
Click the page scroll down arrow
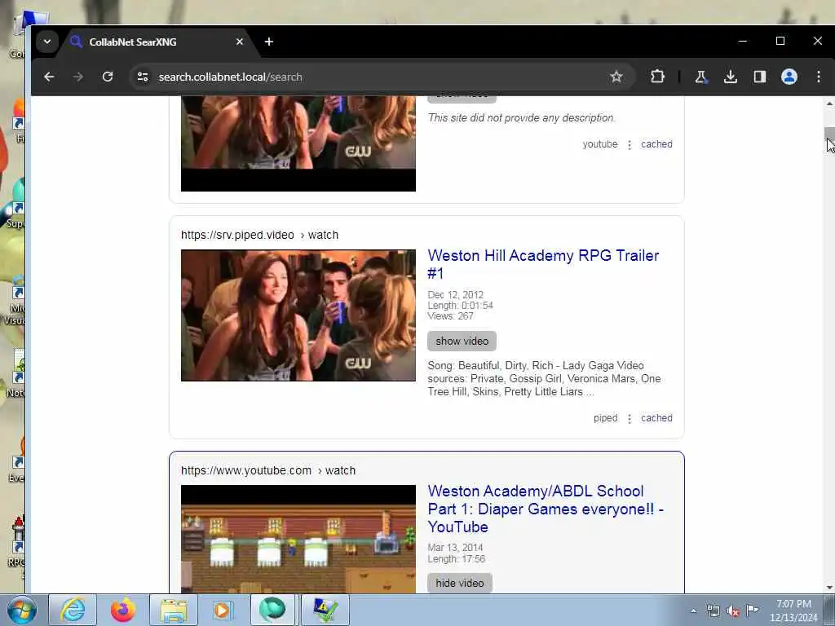pyautogui.click(x=829, y=587)
